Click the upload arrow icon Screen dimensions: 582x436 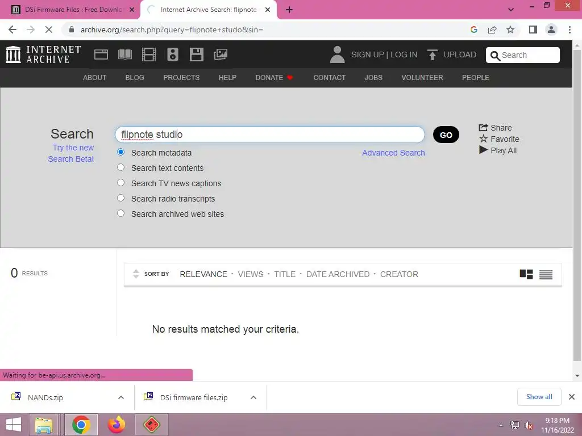432,55
